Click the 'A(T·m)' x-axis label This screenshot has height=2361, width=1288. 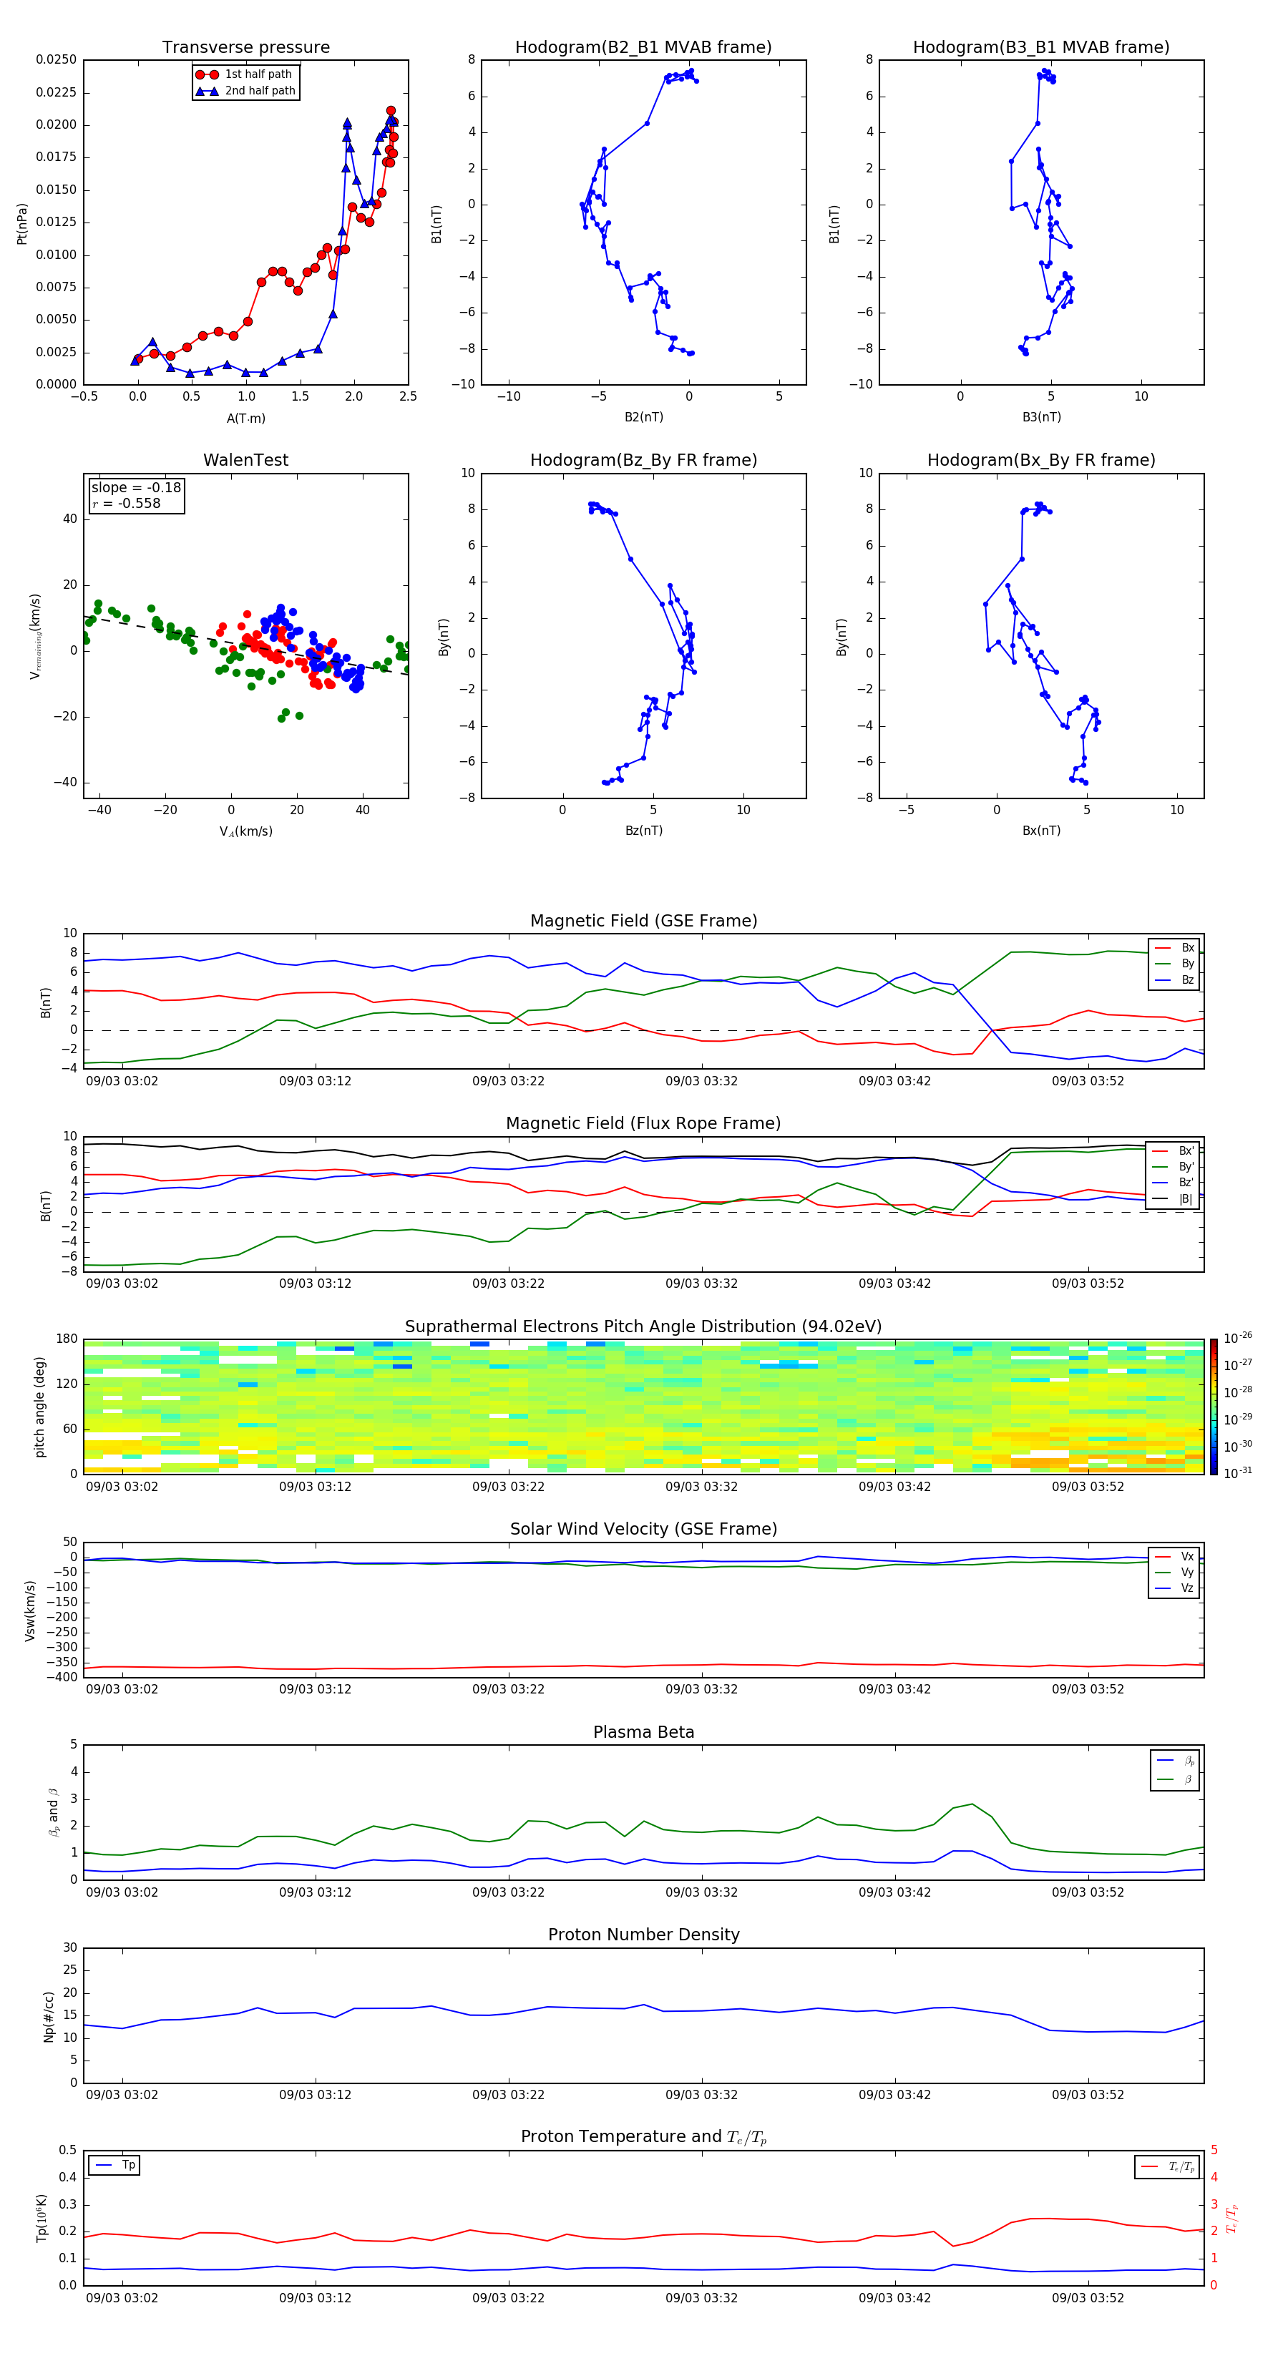pos(245,419)
